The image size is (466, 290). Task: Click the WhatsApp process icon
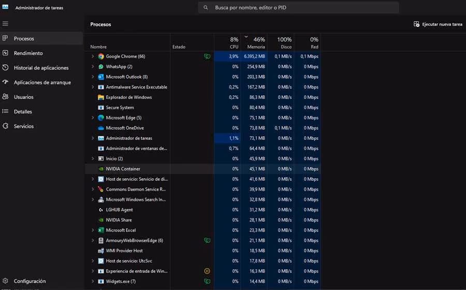click(x=101, y=67)
